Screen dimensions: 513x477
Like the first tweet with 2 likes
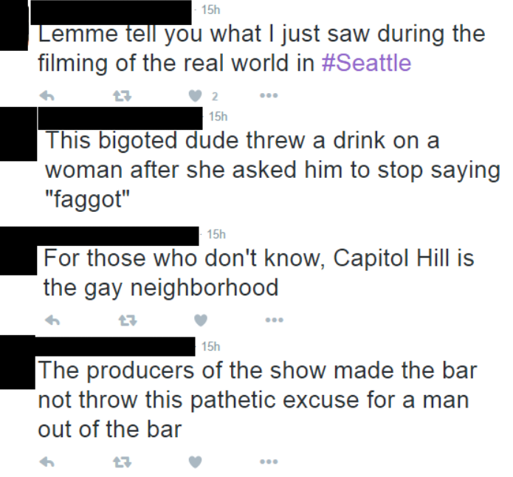pos(196,96)
